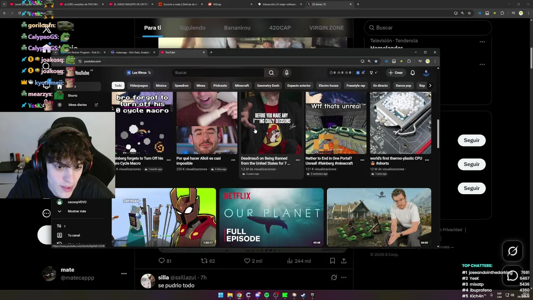This screenshot has width=533, height=300.
Task: Open the Por qué hacer Alioli short
Action: pos(207,123)
